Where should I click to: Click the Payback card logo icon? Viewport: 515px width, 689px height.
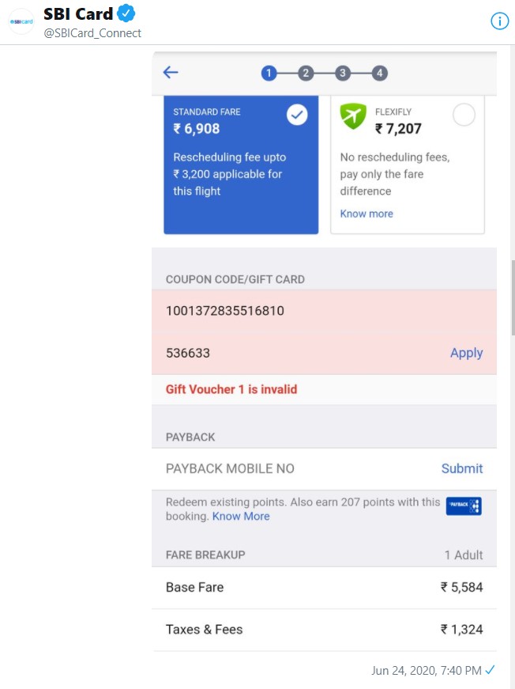tap(464, 506)
